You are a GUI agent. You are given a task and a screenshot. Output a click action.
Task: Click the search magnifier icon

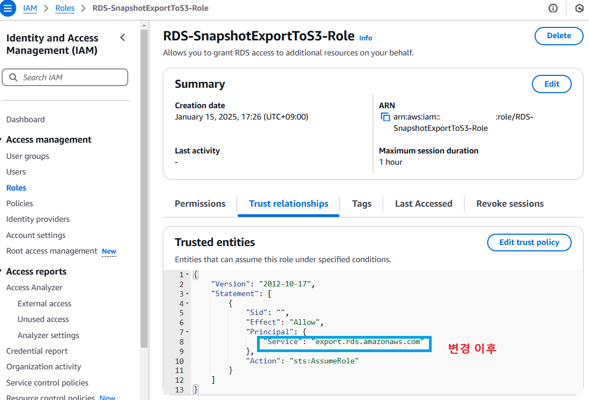pos(13,78)
